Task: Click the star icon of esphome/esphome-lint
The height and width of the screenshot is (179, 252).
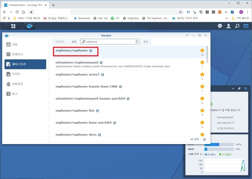Action: pos(202,110)
